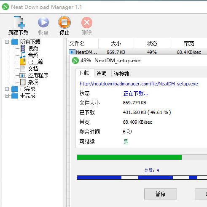Click the music note icon for 音频
The image size is (207, 207).
23,55
